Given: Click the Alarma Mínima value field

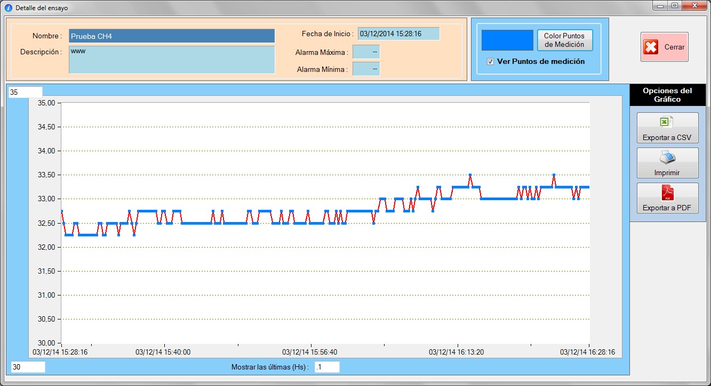Looking at the screenshot, I should pos(366,69).
